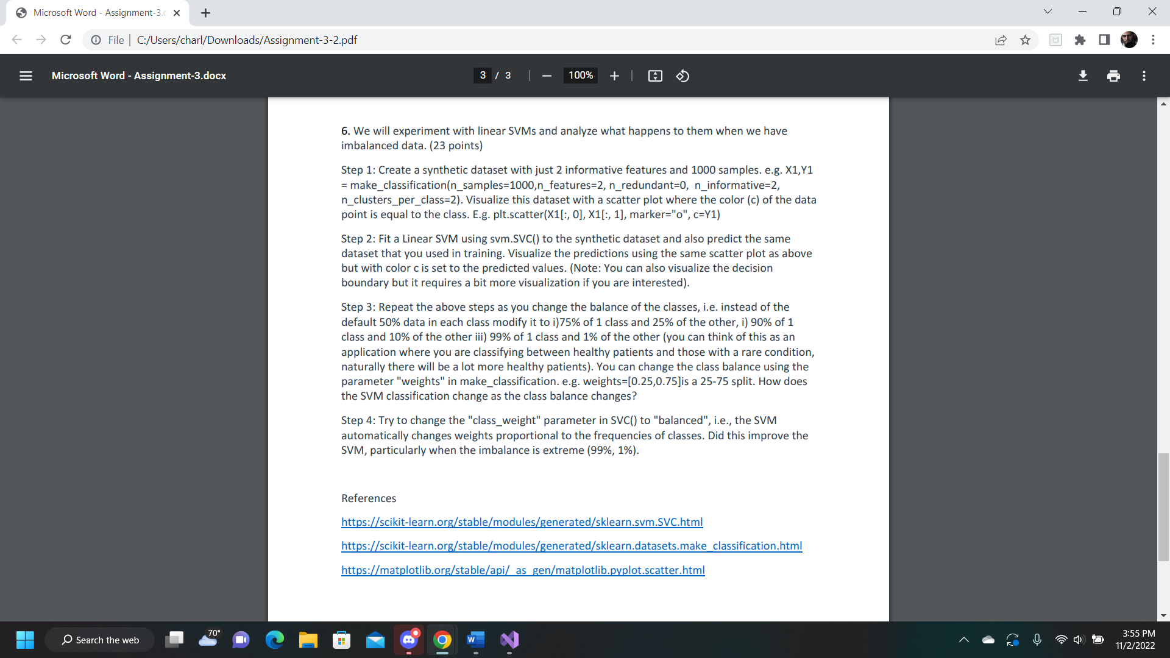Screen dimensions: 1170x658
Task: Click the profile avatar icon
Action: [x=1129, y=40]
